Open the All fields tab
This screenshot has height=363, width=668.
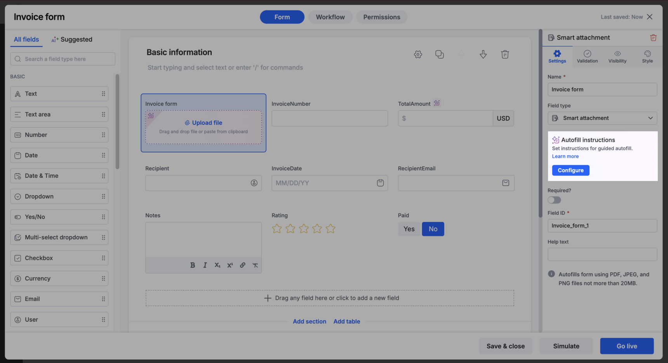26,39
